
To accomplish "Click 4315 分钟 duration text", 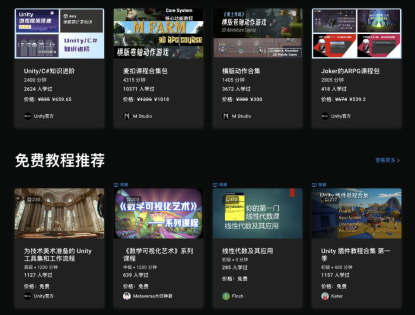I will (x=134, y=80).
